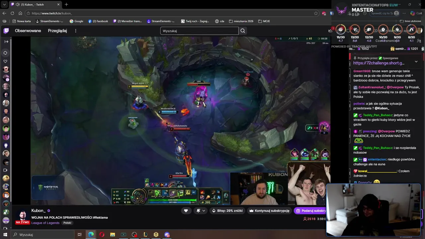Open Kubon_ channel name link

[38, 210]
